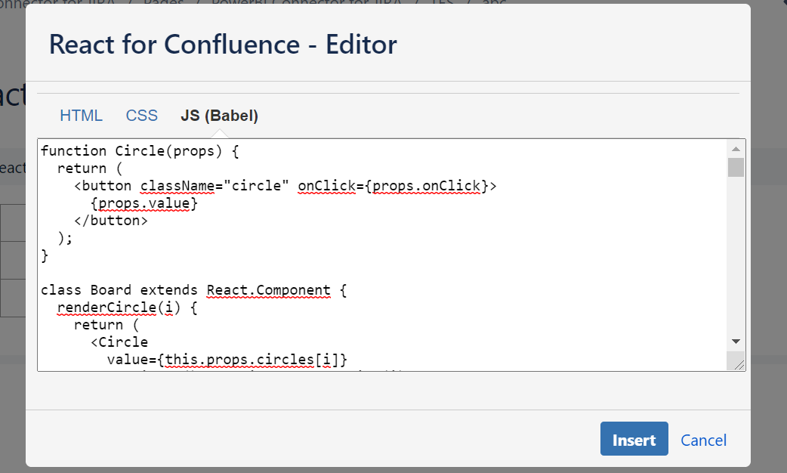Click the Insert button
This screenshot has height=473, width=787.
pos(634,439)
